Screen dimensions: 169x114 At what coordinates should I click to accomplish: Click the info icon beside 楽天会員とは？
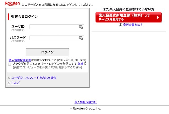(x=121, y=25)
